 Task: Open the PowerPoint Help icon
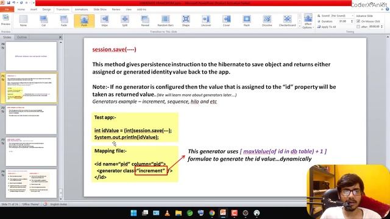click(x=388, y=9)
